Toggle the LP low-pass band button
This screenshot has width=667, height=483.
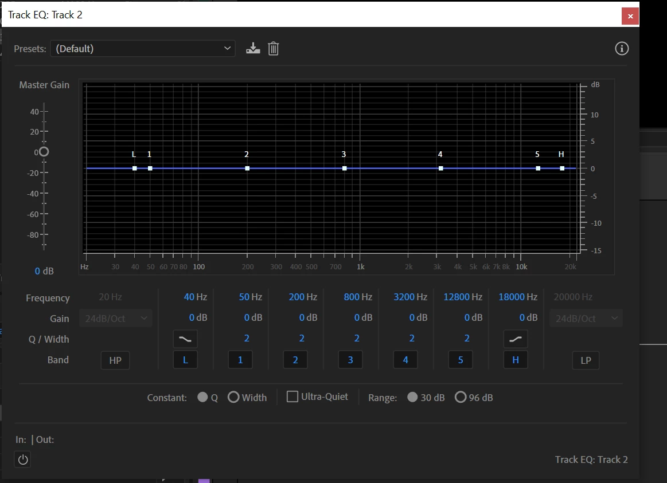coord(586,360)
